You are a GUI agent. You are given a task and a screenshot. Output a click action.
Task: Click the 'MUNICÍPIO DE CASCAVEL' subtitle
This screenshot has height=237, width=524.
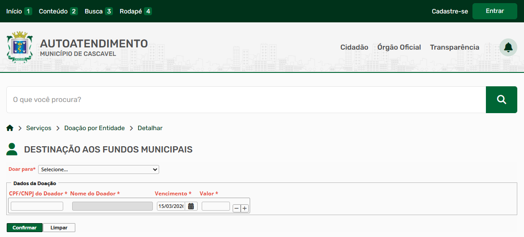(x=78, y=54)
